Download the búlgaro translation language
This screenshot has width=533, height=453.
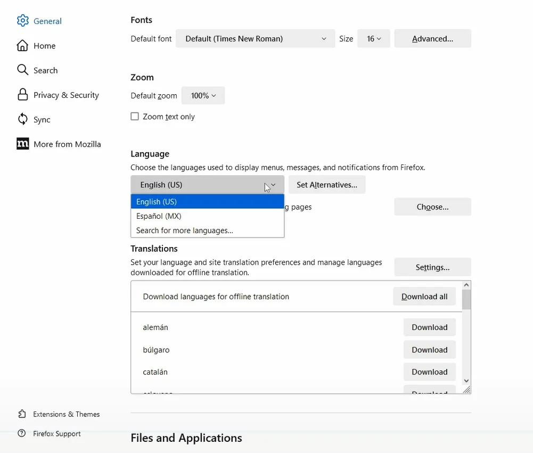coord(429,350)
